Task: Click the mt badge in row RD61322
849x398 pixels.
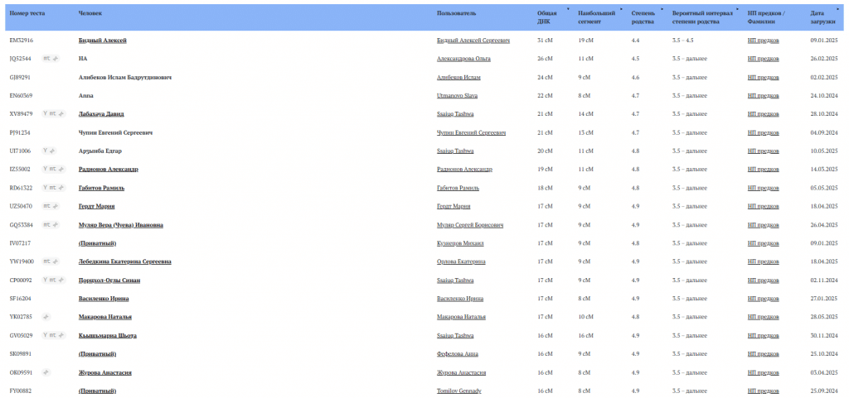Action: (51, 188)
